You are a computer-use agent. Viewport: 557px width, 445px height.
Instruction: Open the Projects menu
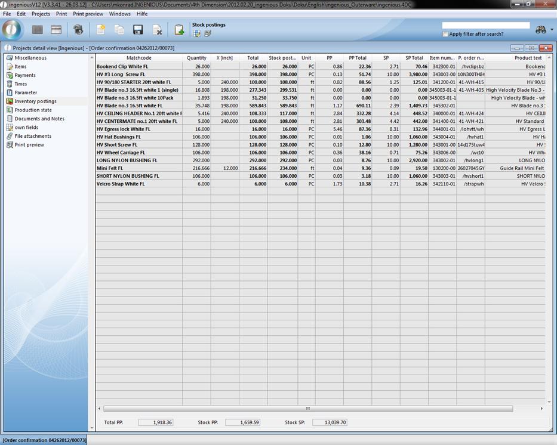tap(41, 14)
